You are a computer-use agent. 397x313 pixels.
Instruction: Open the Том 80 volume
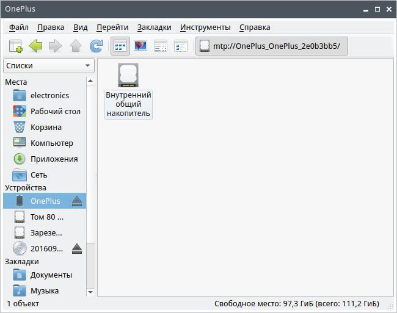(x=45, y=217)
